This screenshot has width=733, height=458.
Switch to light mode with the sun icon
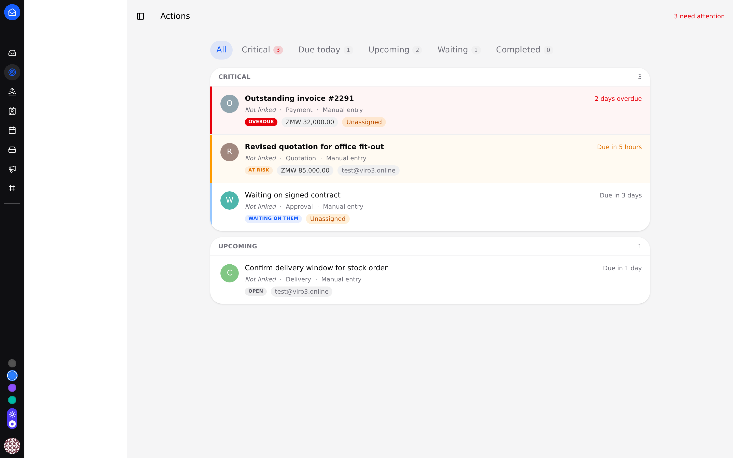tap(12, 414)
